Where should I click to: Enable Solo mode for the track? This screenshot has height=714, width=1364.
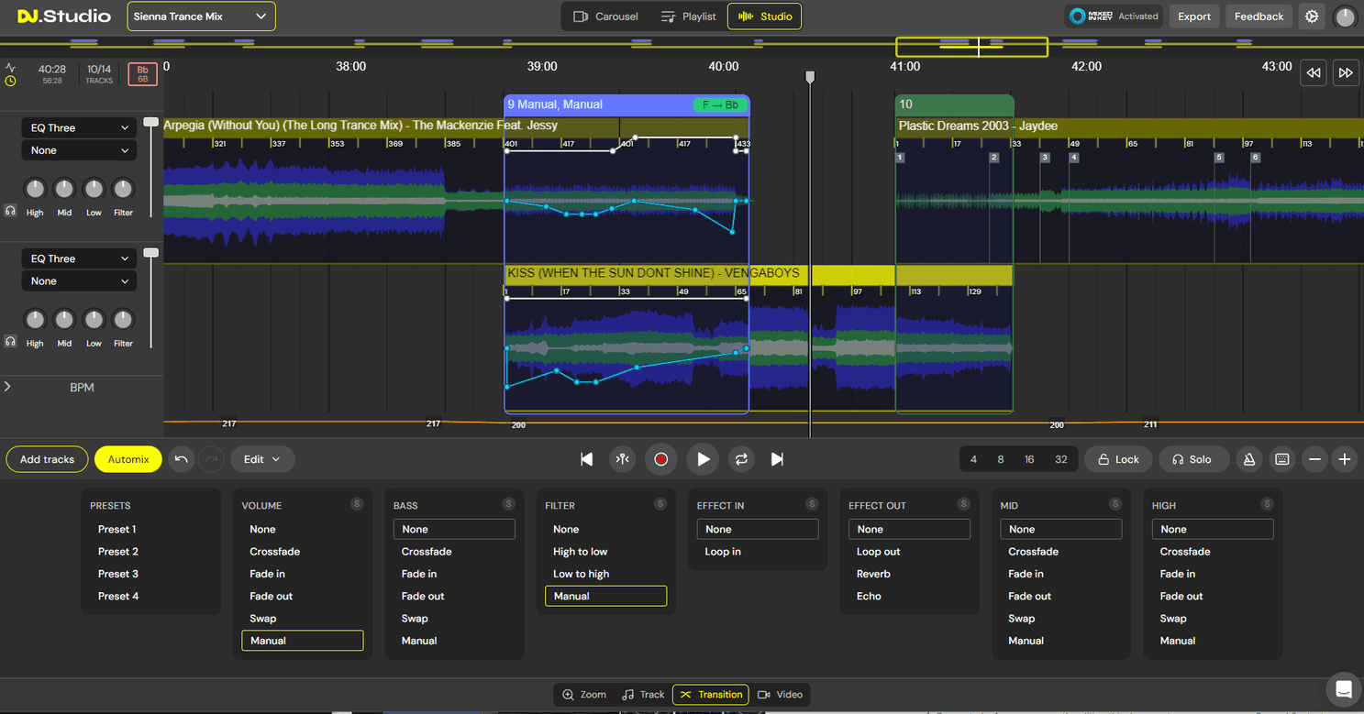point(1192,459)
